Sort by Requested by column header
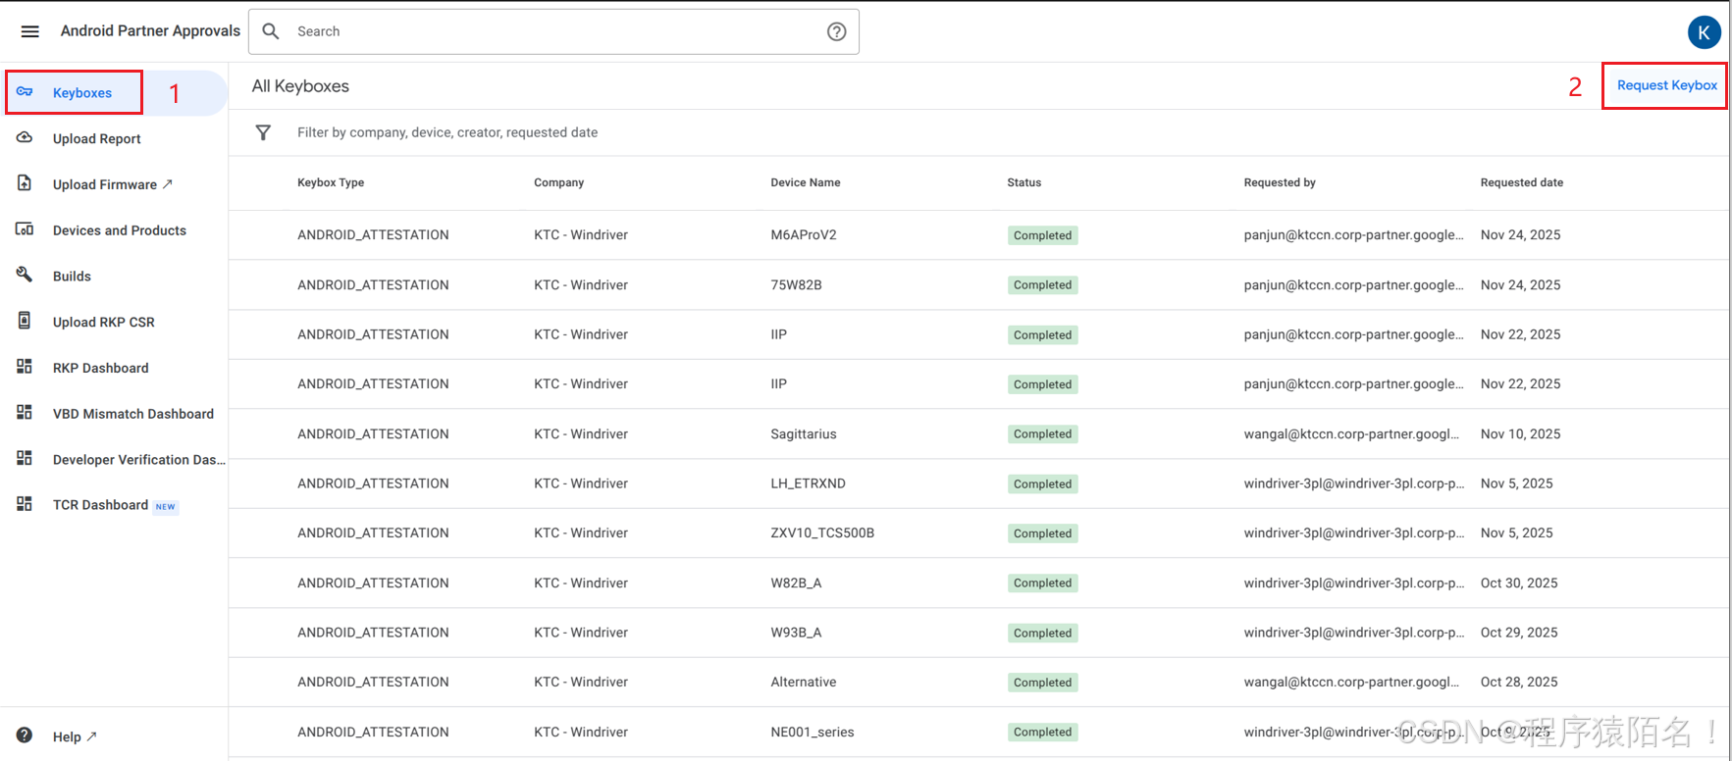1732x761 pixels. point(1280,182)
